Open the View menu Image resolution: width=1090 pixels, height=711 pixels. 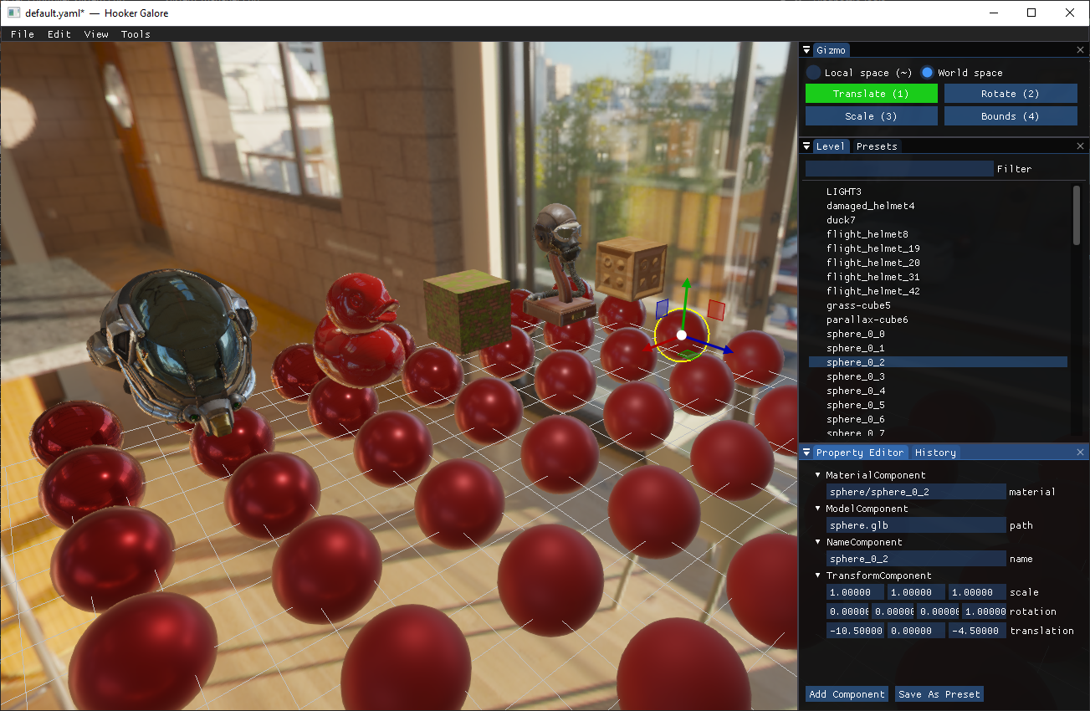coord(96,34)
